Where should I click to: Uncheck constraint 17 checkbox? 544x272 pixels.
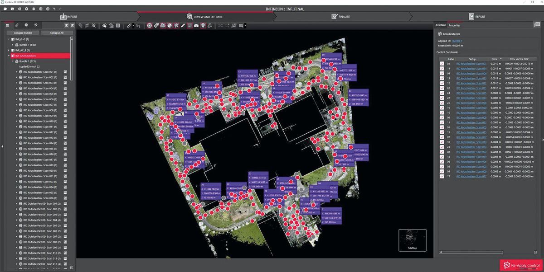click(x=442, y=176)
